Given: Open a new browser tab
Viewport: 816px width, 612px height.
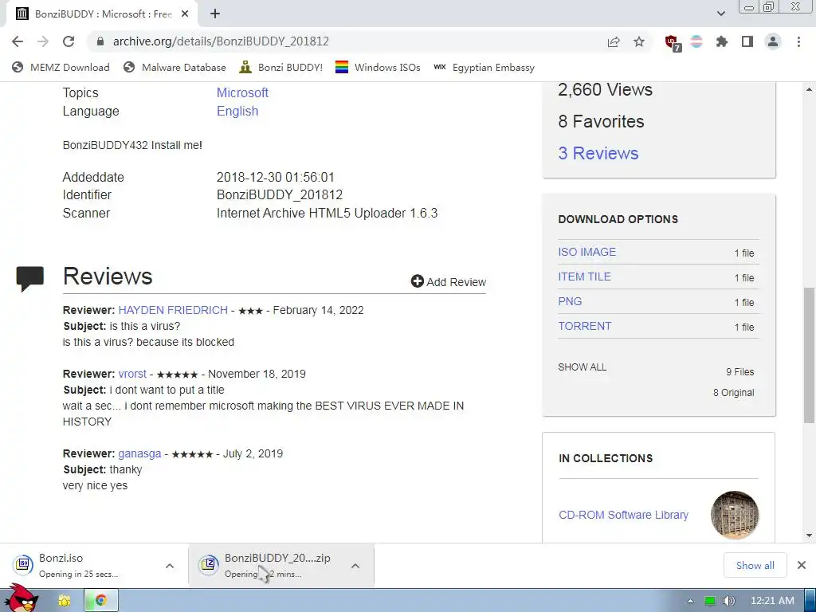Looking at the screenshot, I should click(215, 14).
